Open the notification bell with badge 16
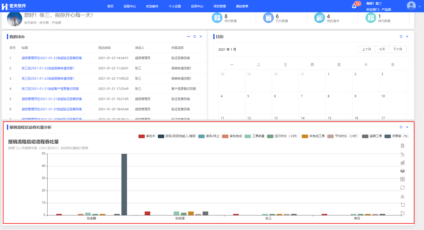The width and height of the screenshot is (424, 230). pos(354,6)
